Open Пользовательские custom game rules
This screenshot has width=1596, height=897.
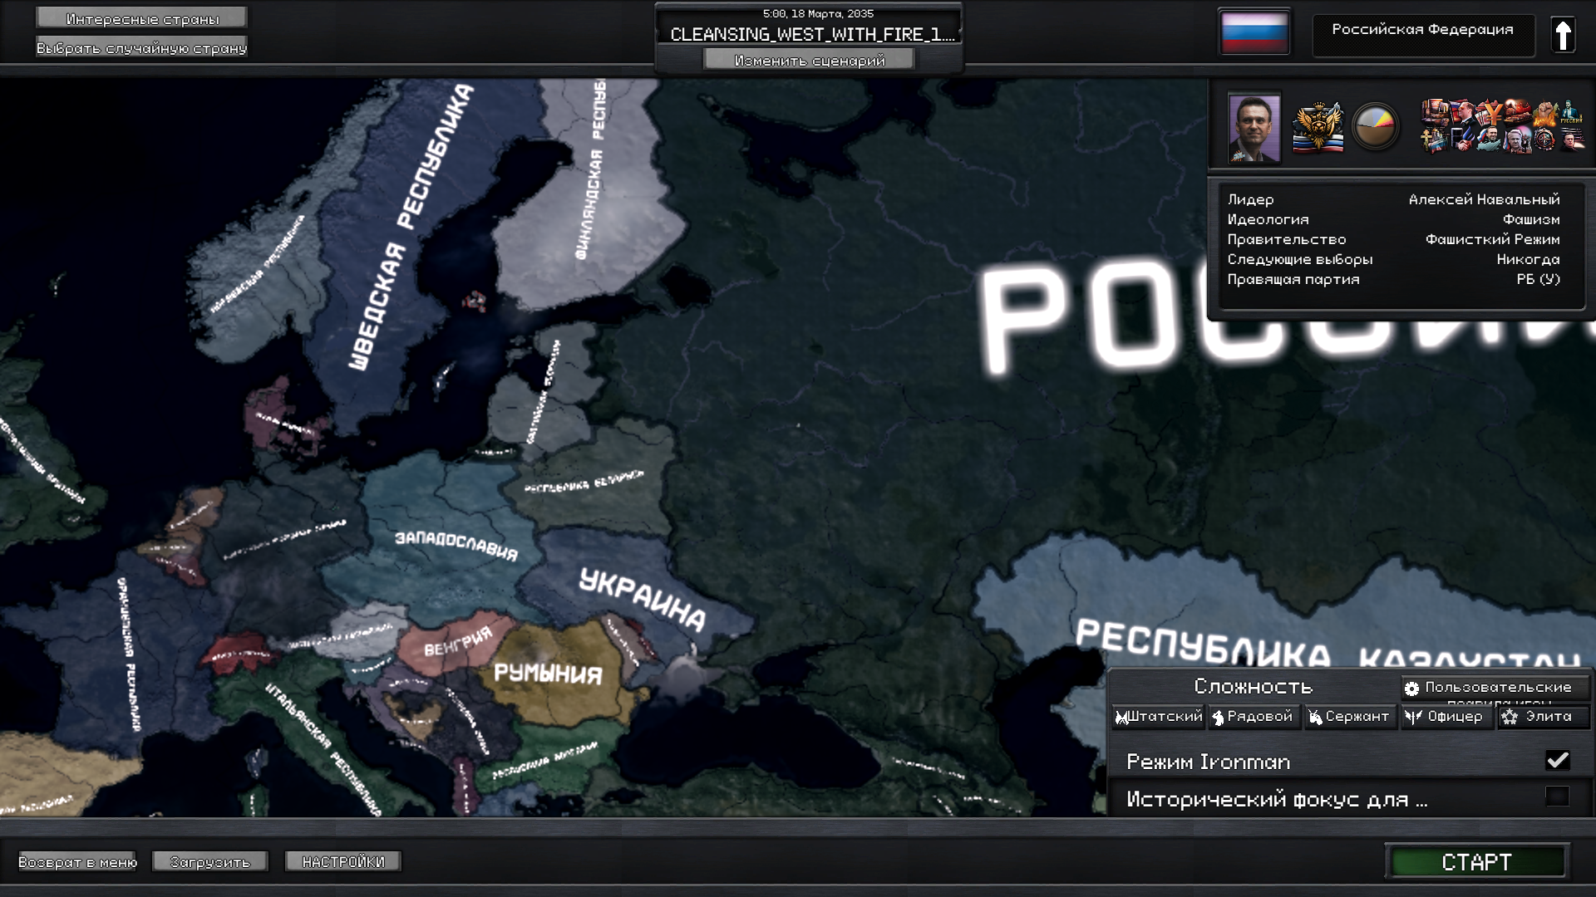pyautogui.click(x=1496, y=688)
